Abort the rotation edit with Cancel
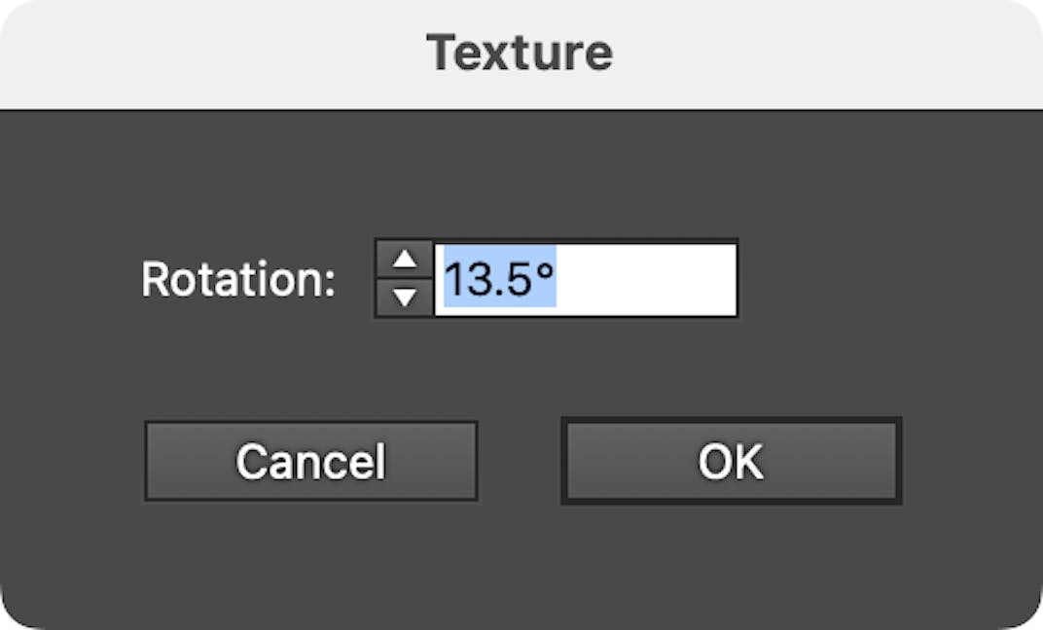1043x630 pixels. coord(310,461)
